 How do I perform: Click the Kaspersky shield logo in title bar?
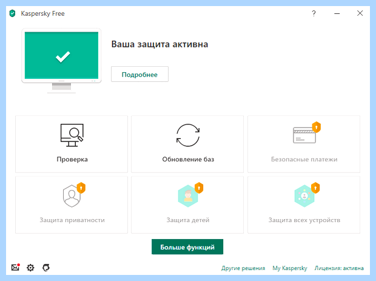point(12,13)
